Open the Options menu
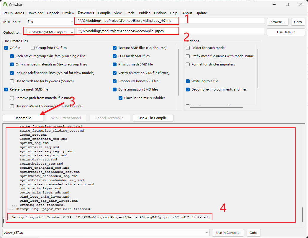Viewport: 308px width, 238px height. click(160, 13)
